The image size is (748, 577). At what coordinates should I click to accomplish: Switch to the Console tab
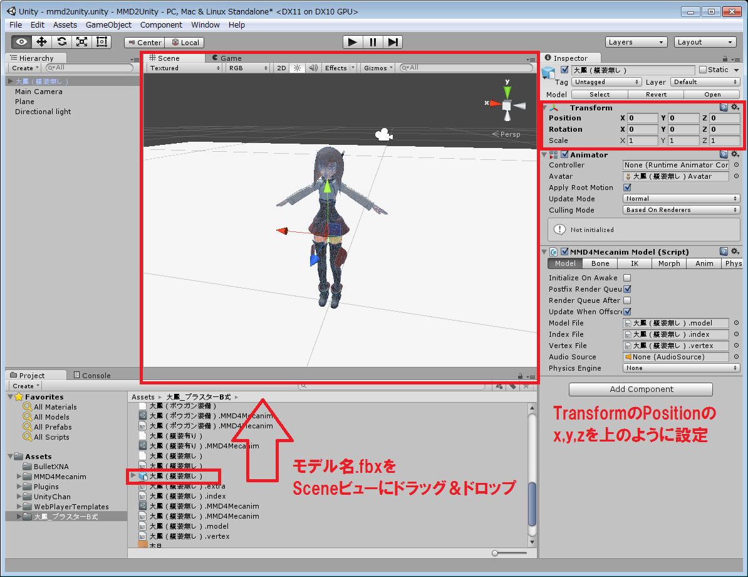click(92, 376)
